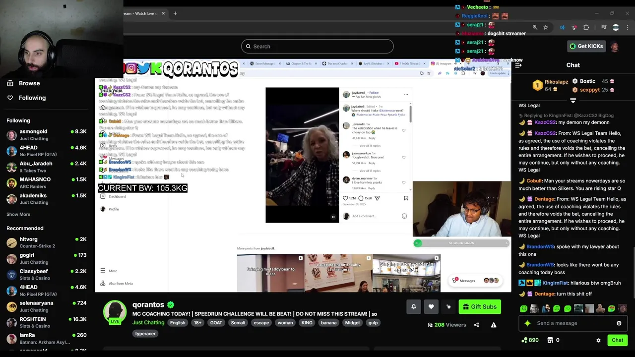The image size is (635, 357).
Task: Select the banana tag
Action: [328, 323]
